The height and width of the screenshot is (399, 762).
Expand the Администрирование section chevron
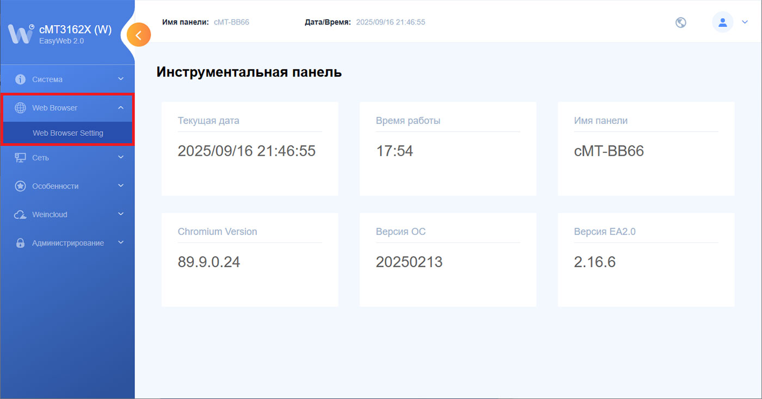pos(121,242)
